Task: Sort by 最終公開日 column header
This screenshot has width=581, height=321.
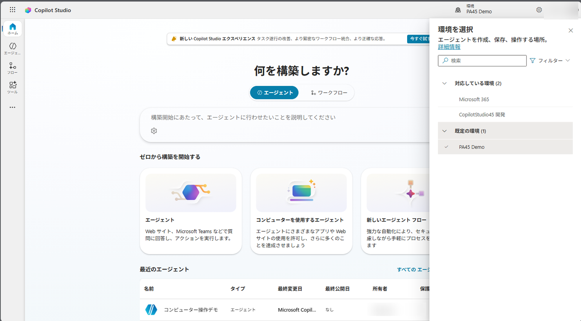Action: [x=337, y=289]
